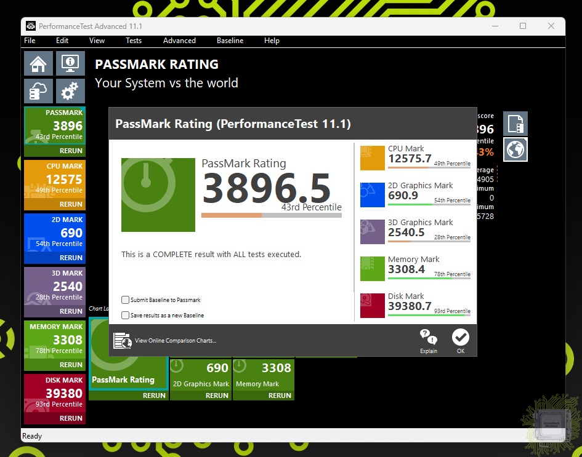Click the 2540.5 3D Graphics Mark value
582x457 pixels.
click(x=406, y=232)
